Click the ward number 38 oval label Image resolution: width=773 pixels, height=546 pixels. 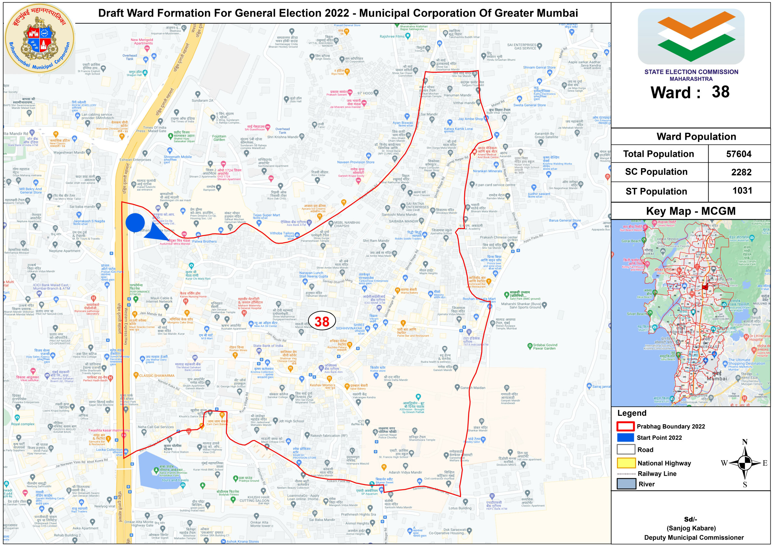click(322, 321)
